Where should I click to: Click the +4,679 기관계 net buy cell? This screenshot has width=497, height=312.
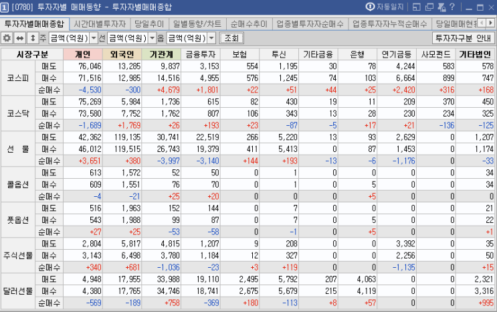click(161, 90)
